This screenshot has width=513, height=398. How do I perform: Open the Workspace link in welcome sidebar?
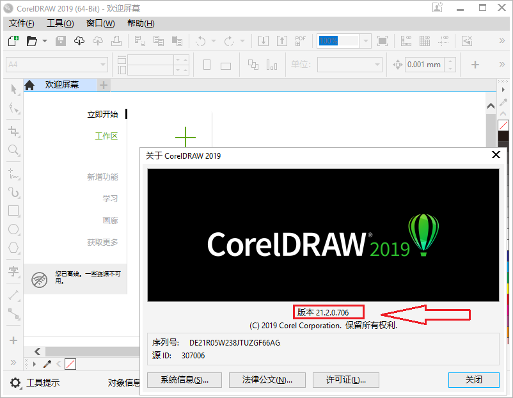(106, 136)
